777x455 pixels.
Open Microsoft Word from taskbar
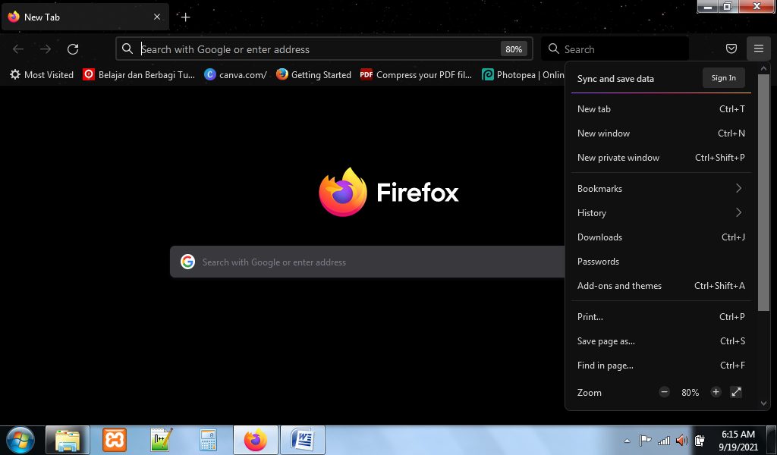pos(303,440)
